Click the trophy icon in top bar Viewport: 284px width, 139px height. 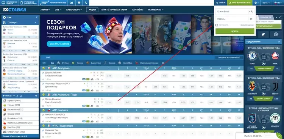pos(79,3)
